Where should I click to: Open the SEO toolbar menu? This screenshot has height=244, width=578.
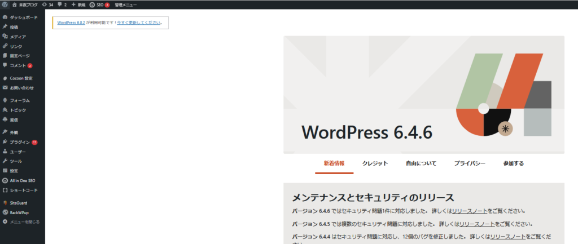pyautogui.click(x=99, y=5)
